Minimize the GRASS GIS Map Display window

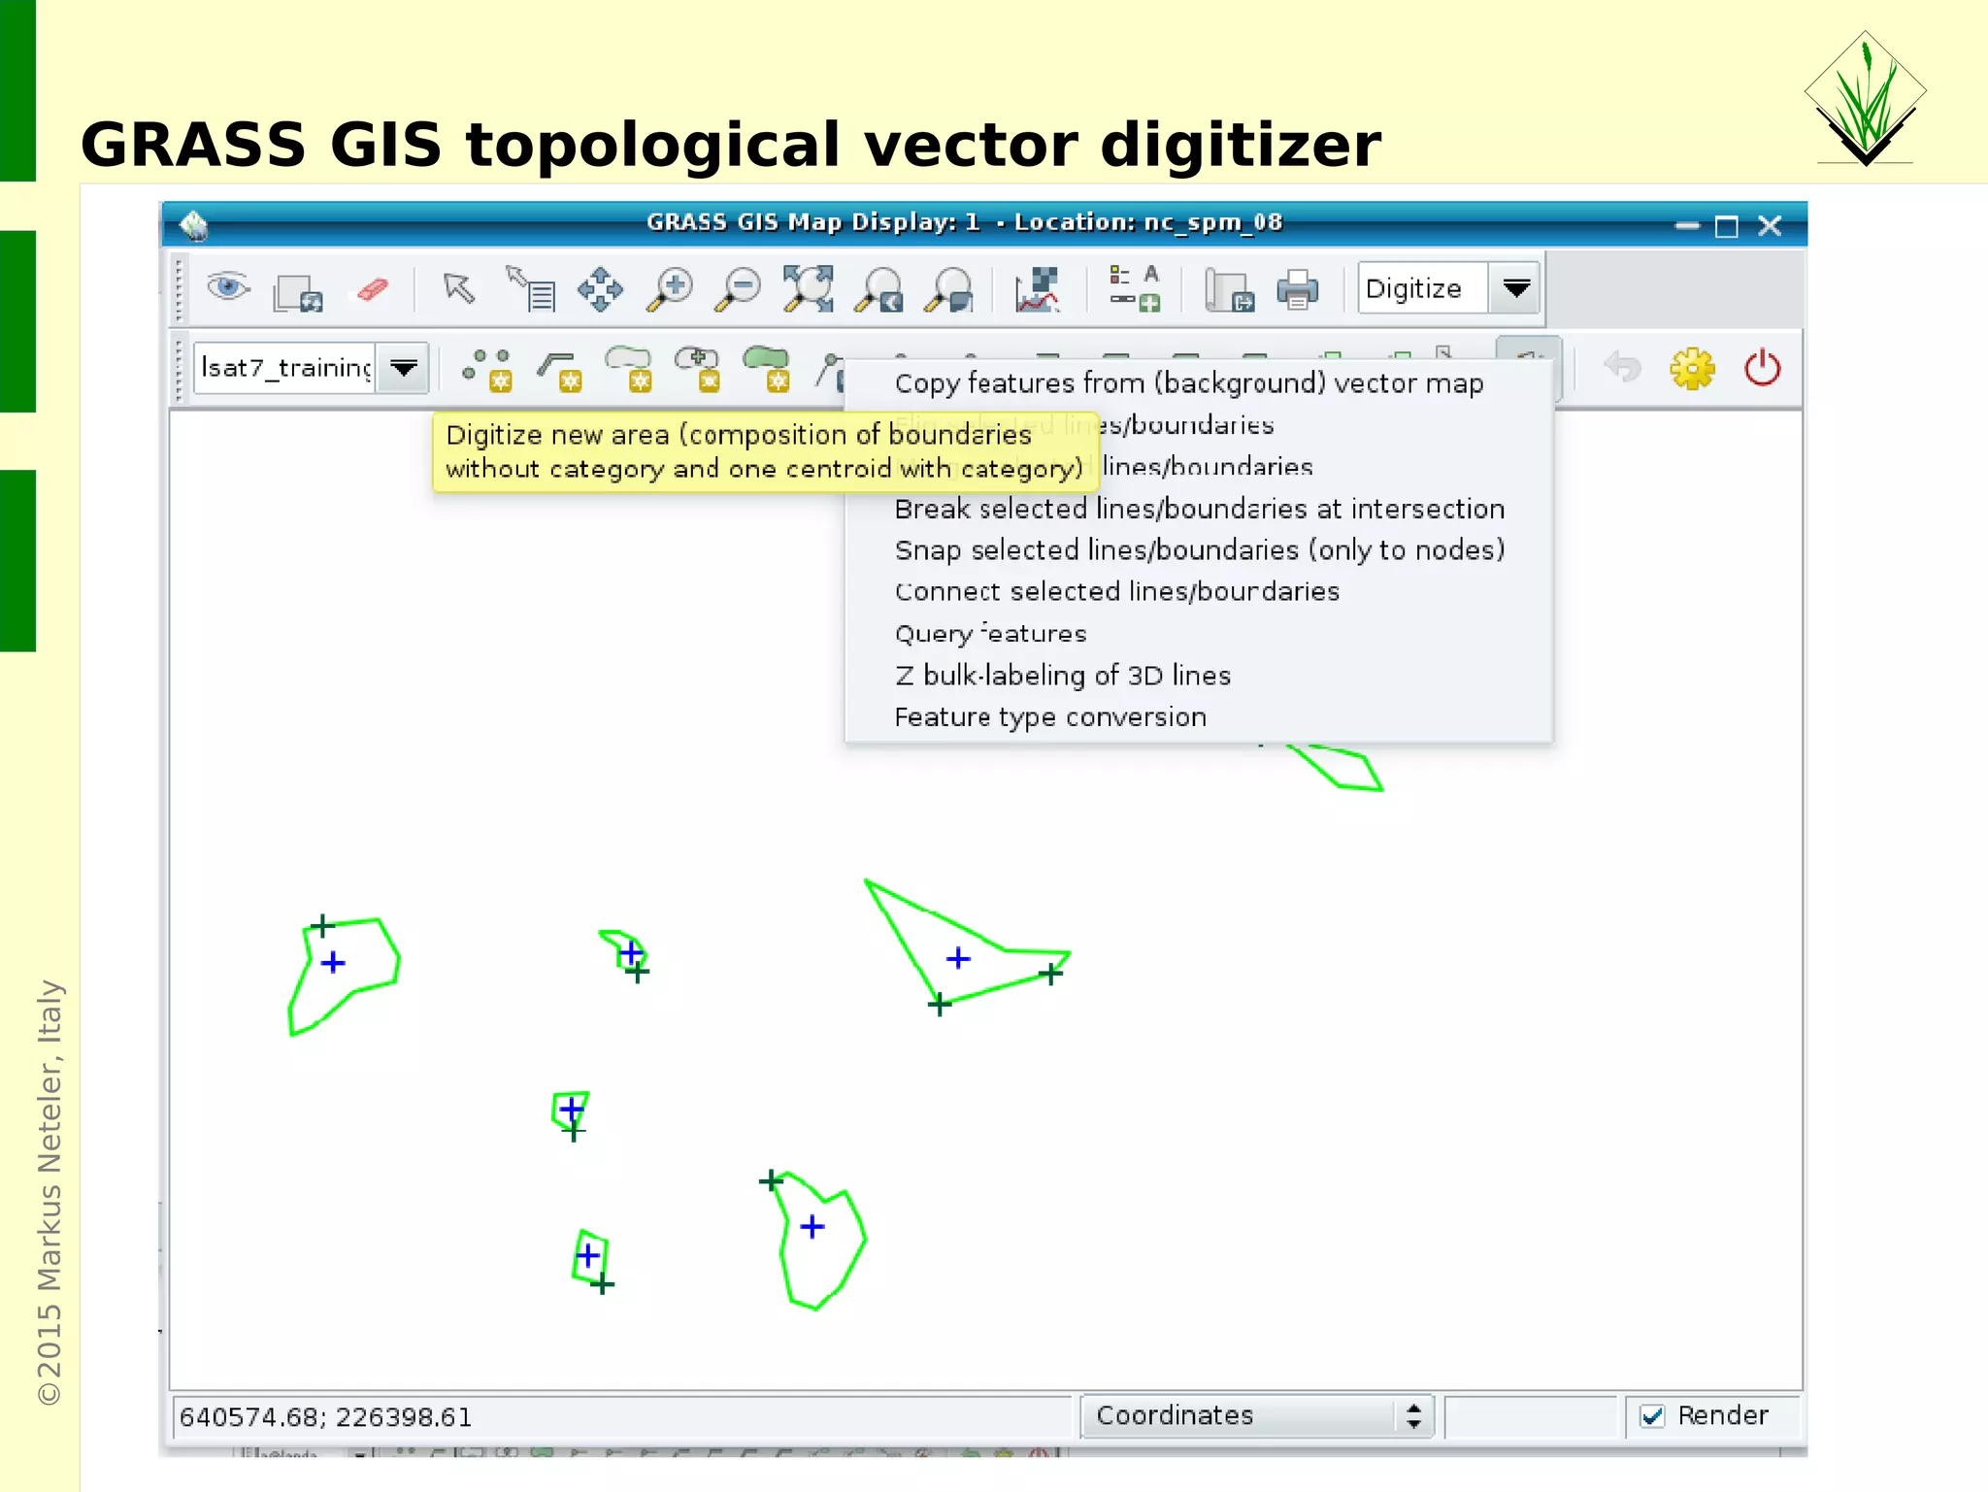point(1687,226)
